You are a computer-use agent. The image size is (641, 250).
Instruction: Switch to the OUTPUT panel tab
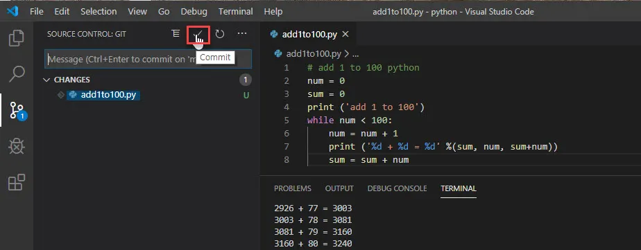pos(339,188)
